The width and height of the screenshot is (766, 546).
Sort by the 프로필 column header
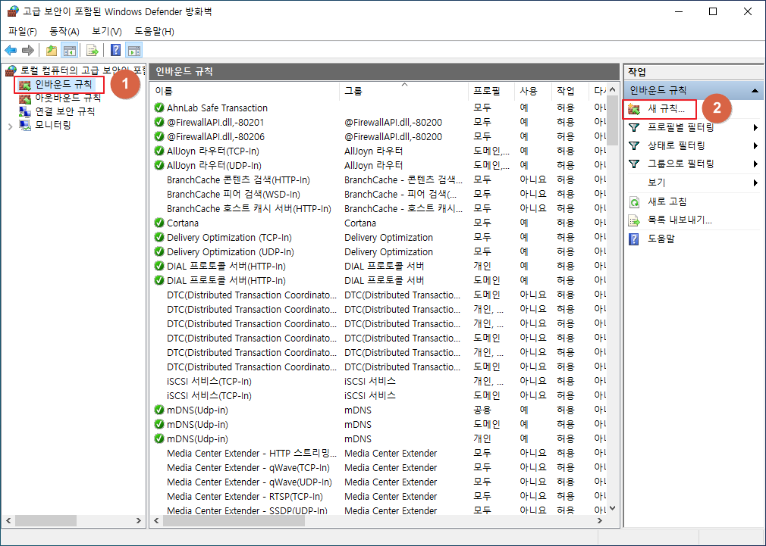[491, 91]
